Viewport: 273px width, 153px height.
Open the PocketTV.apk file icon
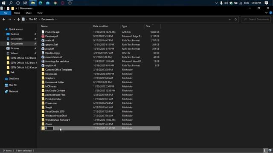tap(43, 32)
